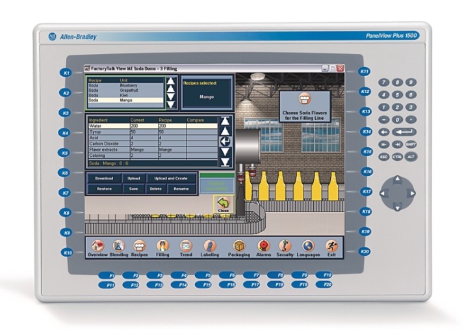Click the K5 hardware key
Image resolution: width=464 pixels, height=330 pixels.
(x=64, y=153)
